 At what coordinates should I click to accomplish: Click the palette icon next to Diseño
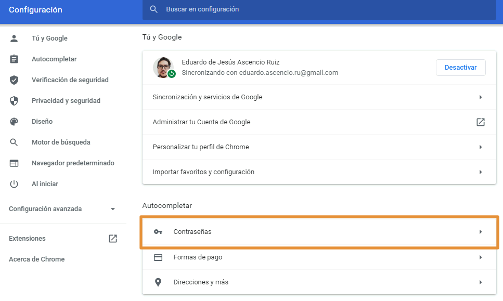click(x=14, y=122)
